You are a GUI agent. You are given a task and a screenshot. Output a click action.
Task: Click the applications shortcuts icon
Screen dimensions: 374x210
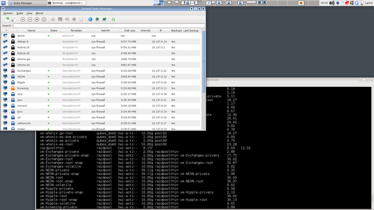(x=67, y=19)
